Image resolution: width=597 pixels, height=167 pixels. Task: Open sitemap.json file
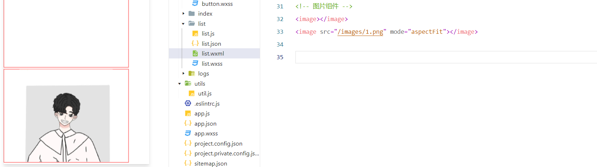click(211, 164)
